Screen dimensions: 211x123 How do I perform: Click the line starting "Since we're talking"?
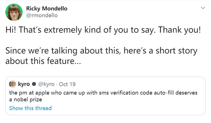click(x=101, y=51)
